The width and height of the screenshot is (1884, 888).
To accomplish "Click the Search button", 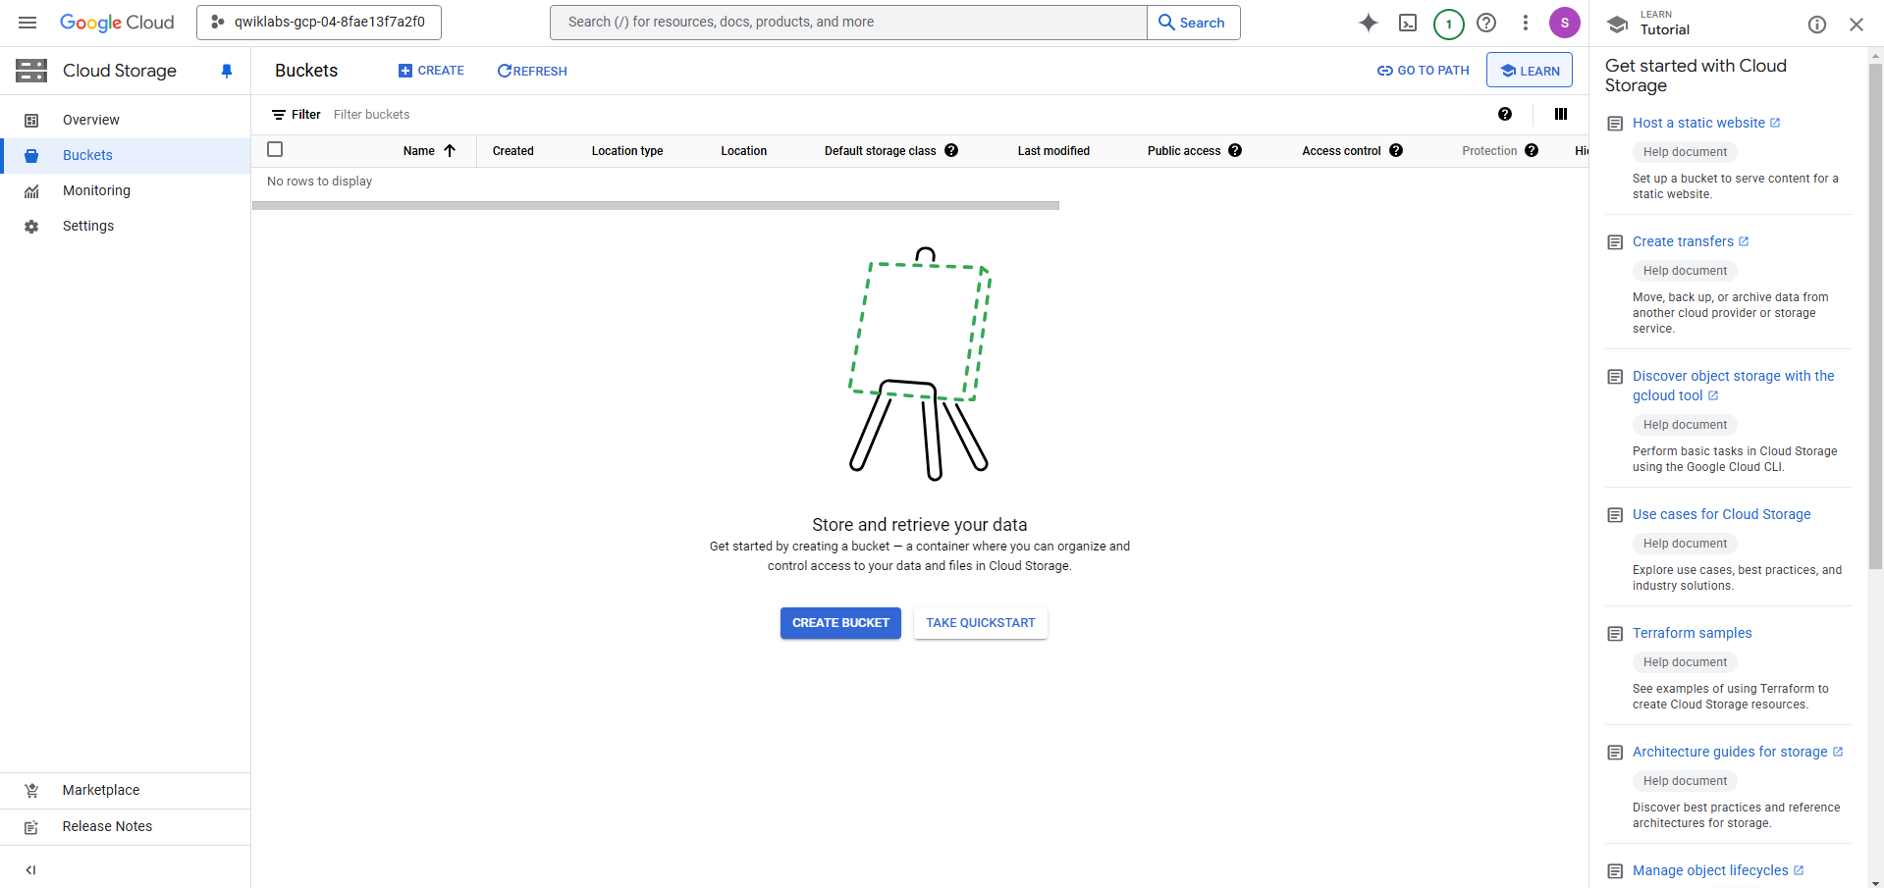I will coord(1193,23).
